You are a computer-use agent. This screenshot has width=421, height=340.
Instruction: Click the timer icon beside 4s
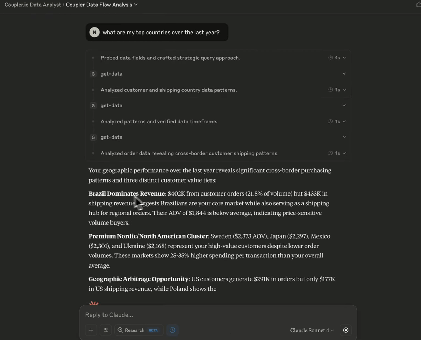coord(330,58)
